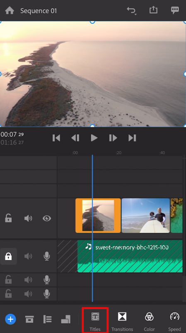This screenshot has width=186, height=333.
Task: Select the sweet-memory-bbc-1215-100 audio clip
Action: click(130, 256)
